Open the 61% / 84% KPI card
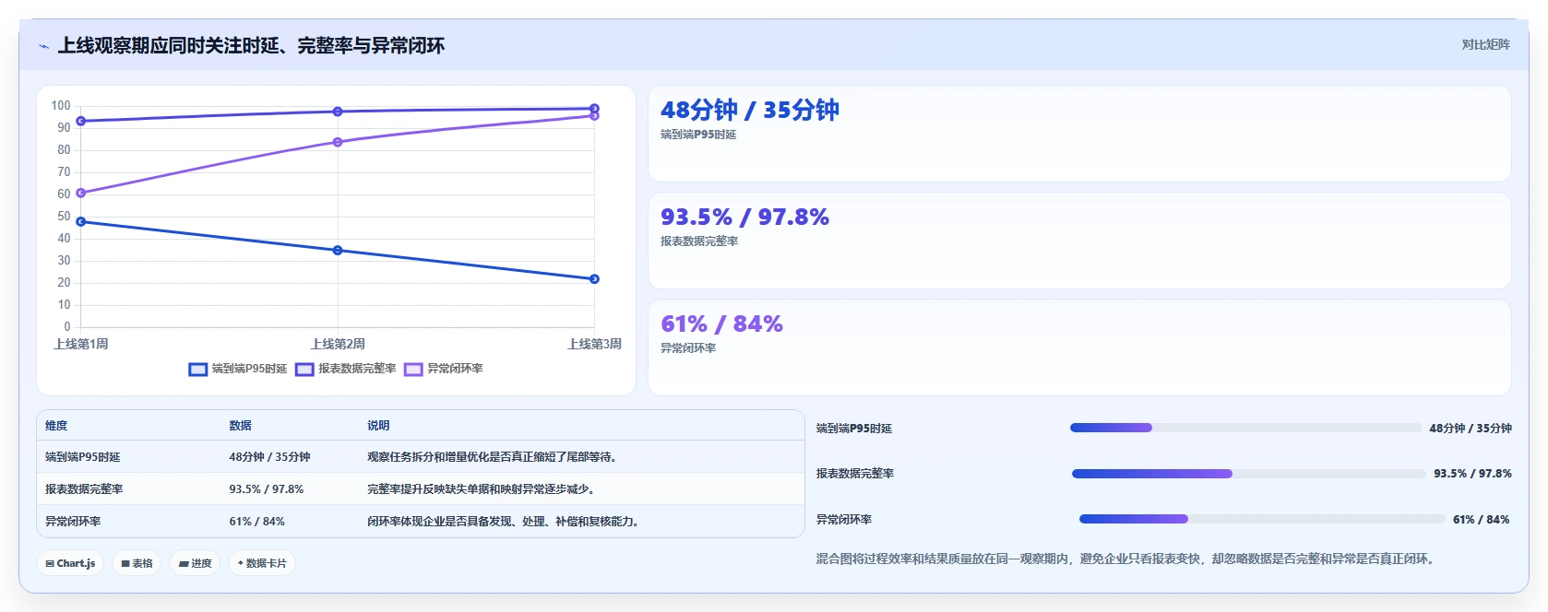The image size is (1548, 612). (x=1079, y=347)
